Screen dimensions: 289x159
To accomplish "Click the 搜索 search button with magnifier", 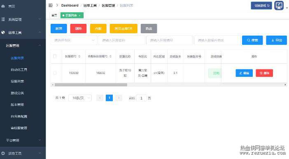I will coord(252,40).
